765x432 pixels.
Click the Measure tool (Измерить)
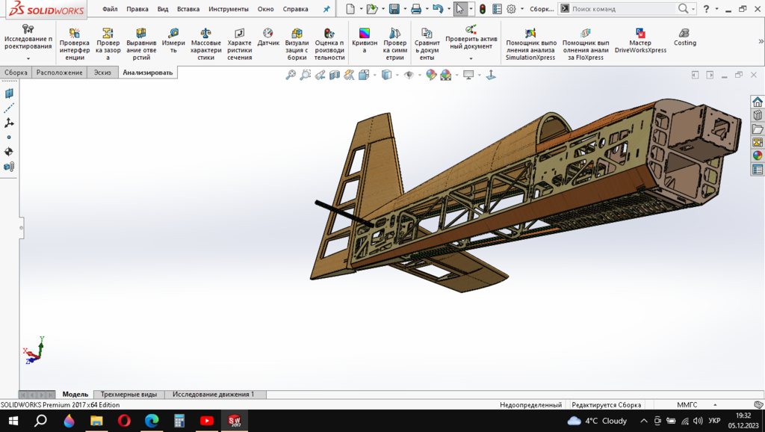point(173,43)
